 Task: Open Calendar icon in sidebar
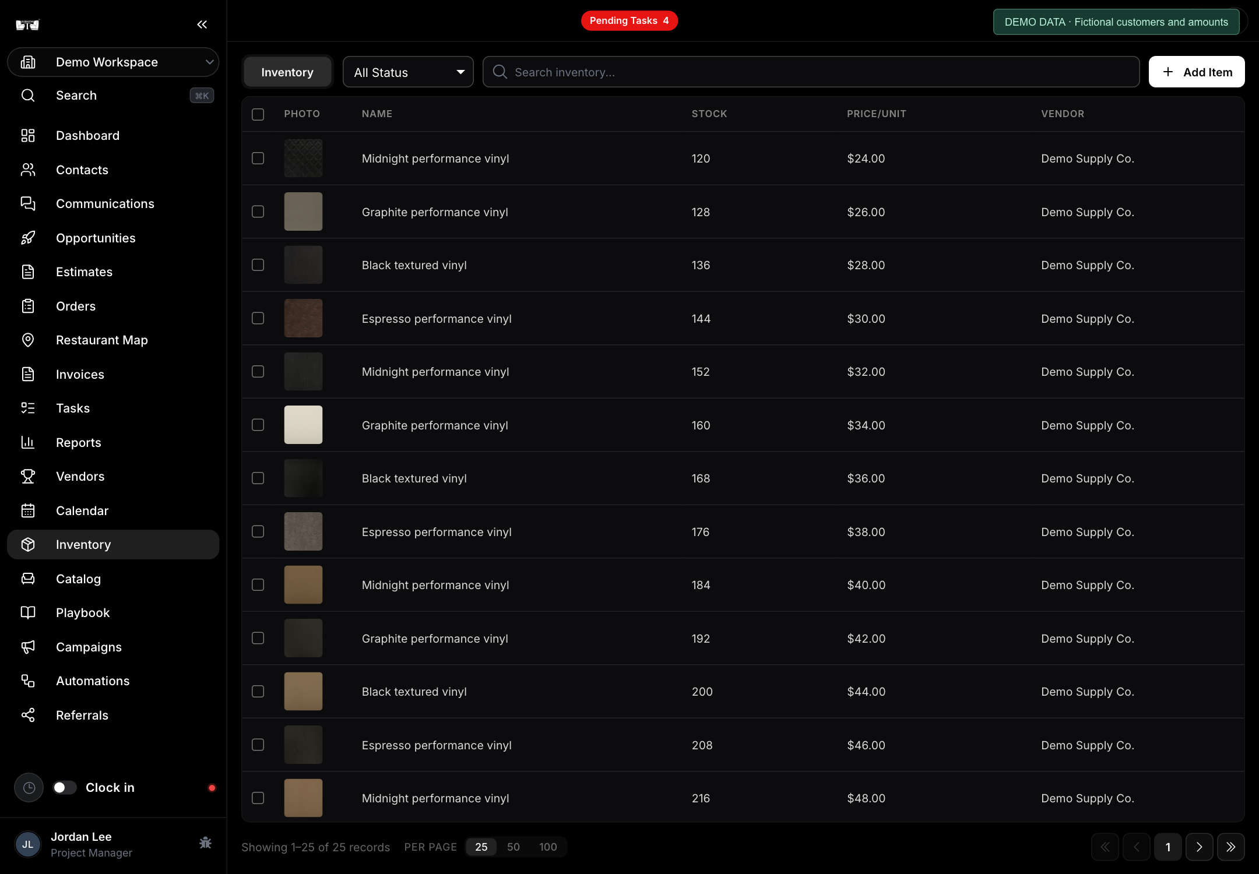(x=28, y=510)
